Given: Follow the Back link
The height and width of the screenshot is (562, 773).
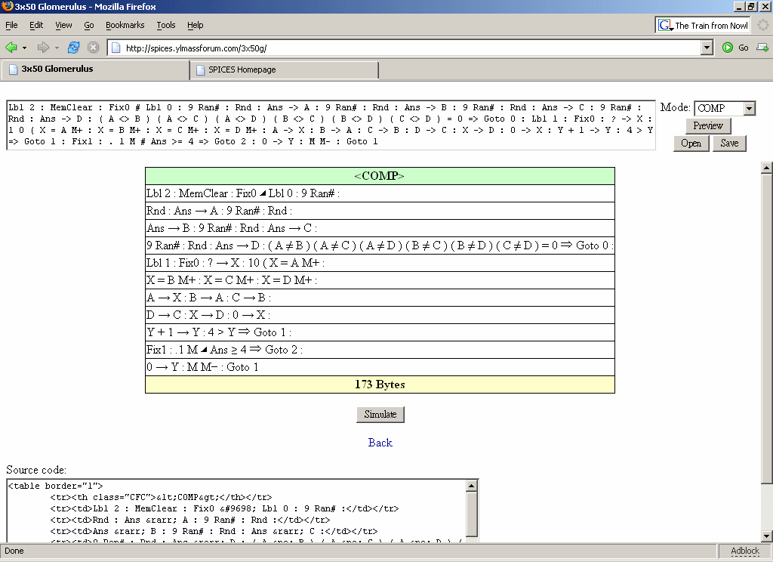Looking at the screenshot, I should (x=380, y=443).
